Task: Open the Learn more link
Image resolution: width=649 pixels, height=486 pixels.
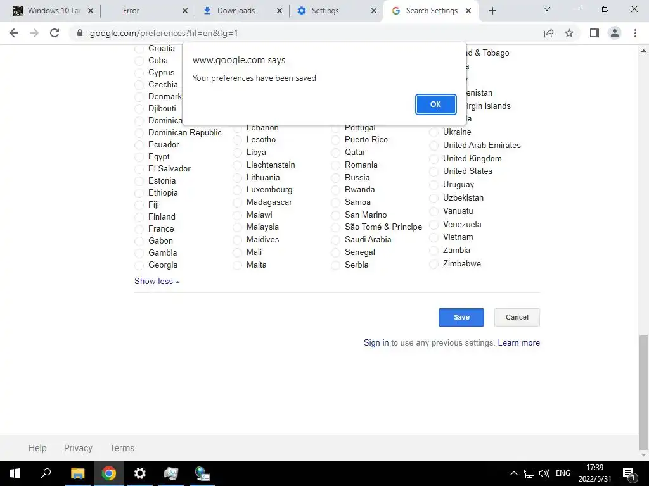Action: coord(518,342)
